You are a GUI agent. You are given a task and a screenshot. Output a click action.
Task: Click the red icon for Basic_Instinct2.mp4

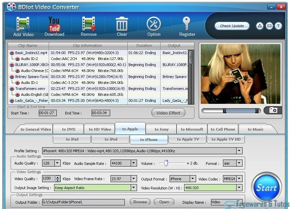tap(12, 53)
